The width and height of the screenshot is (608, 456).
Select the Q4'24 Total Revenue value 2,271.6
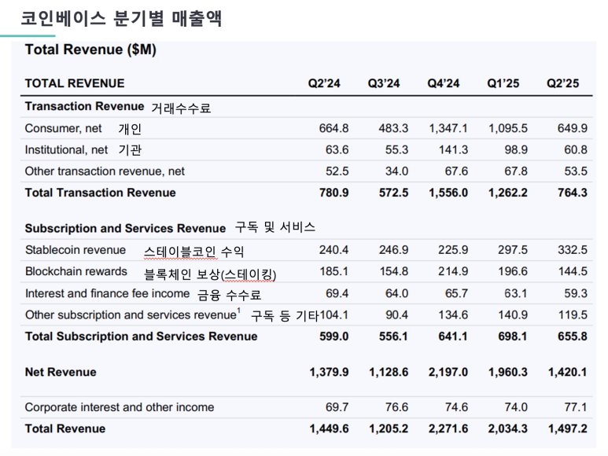tap(448, 429)
